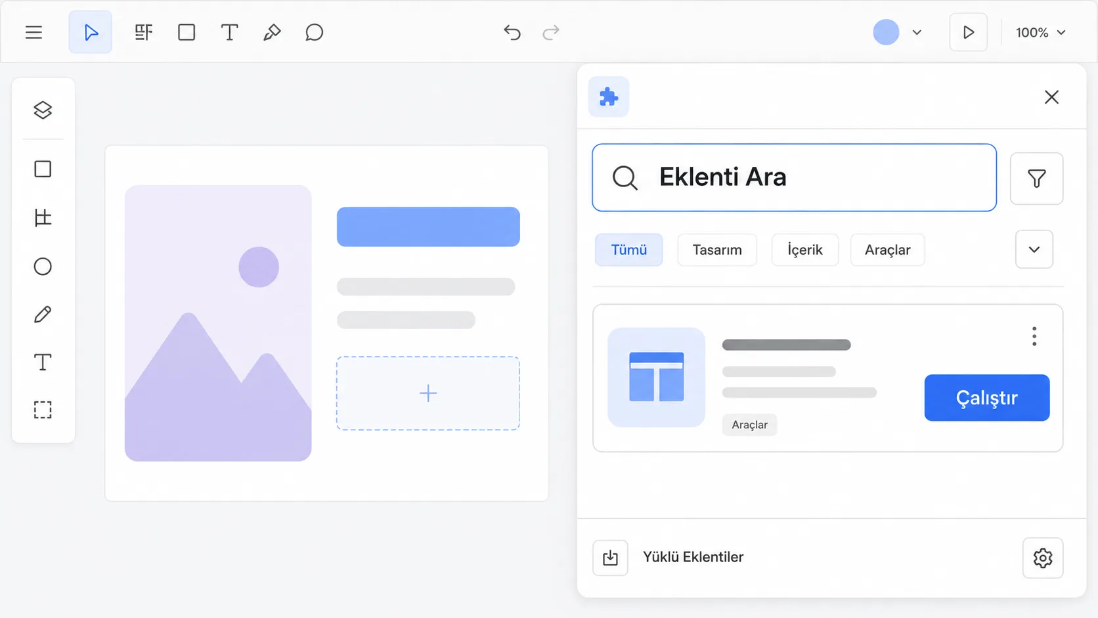Click the dashed add-content plus box
The width and height of the screenshot is (1098, 618).
coord(428,393)
